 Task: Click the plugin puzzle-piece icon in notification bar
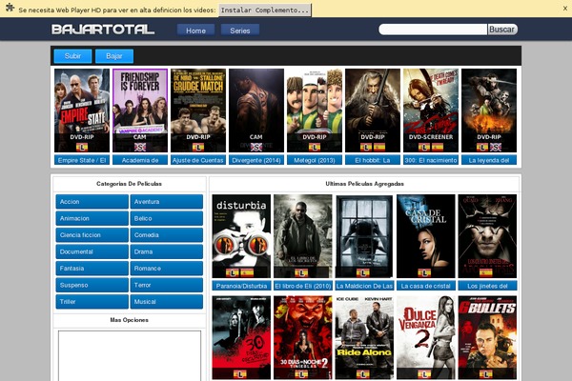click(10, 8)
